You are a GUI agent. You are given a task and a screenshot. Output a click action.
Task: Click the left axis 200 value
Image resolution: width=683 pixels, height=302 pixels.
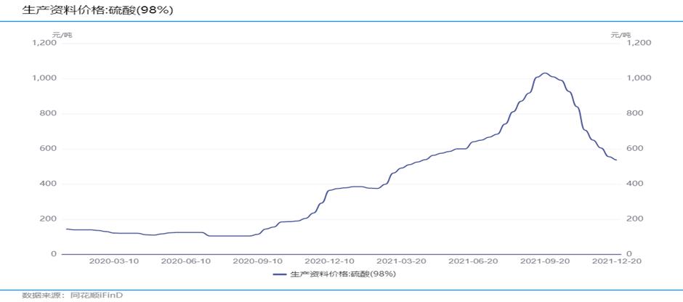49,219
